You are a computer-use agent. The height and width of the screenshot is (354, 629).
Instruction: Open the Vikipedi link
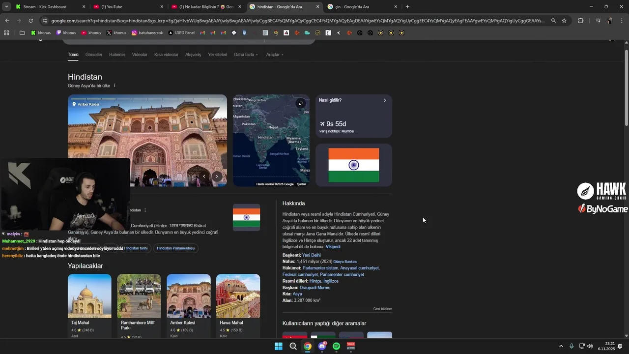(x=333, y=247)
